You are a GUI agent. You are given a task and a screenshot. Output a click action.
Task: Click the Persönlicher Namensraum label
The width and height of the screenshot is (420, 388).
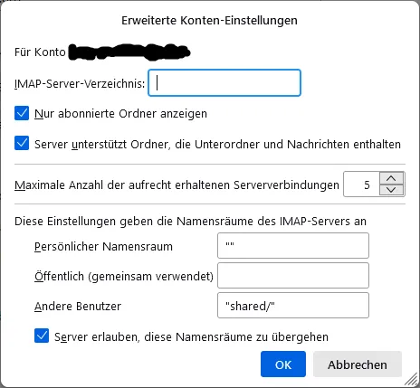103,247
